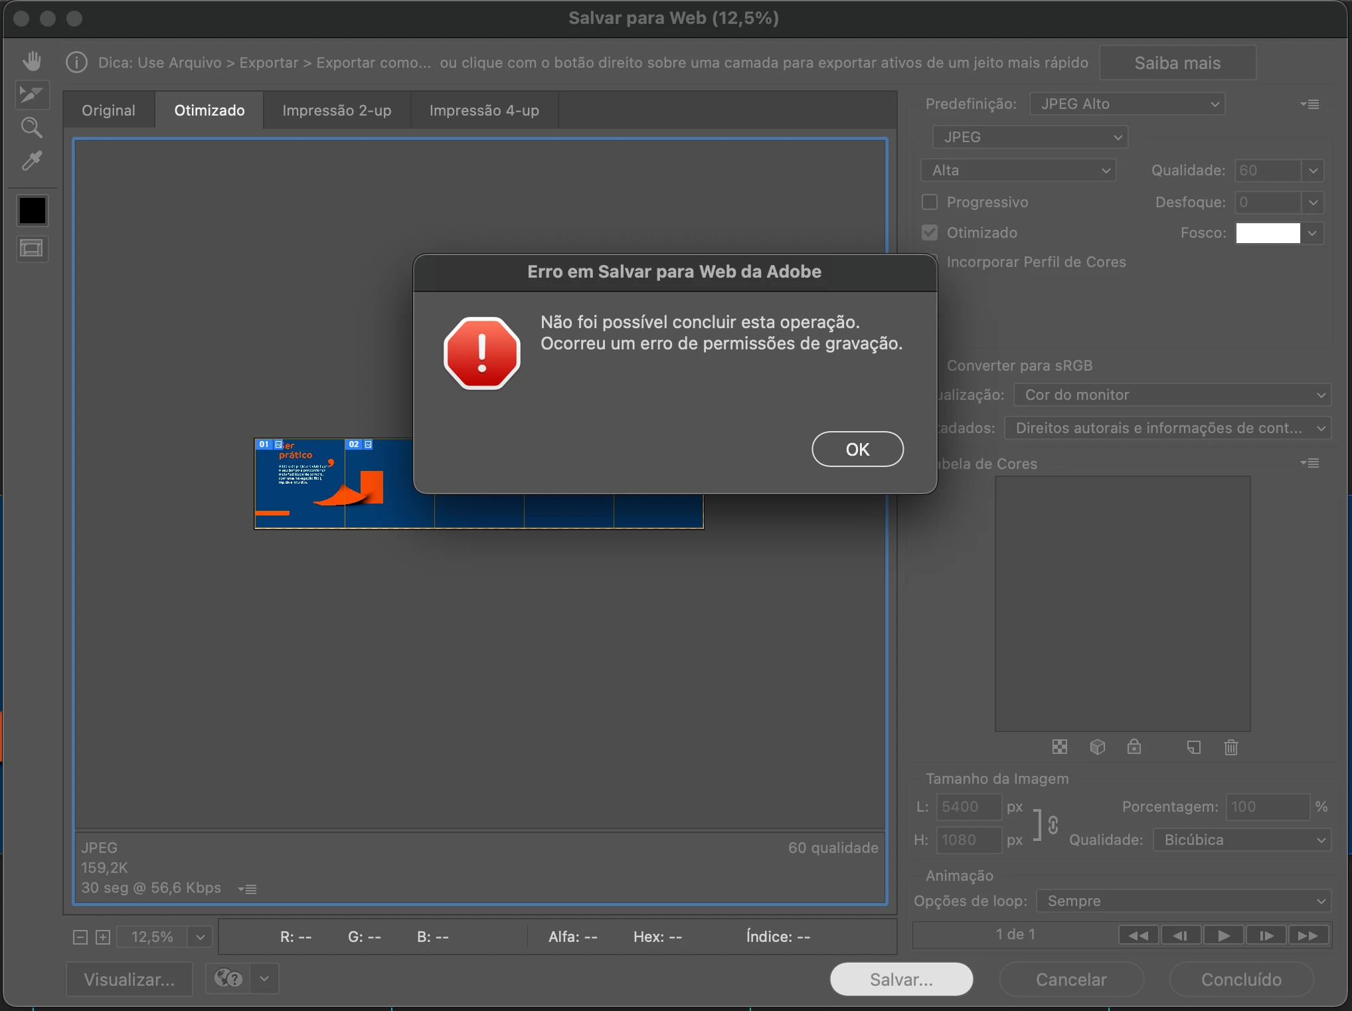The height and width of the screenshot is (1011, 1352).
Task: Expand the Opções de loop Sempre dropdown
Action: (x=1184, y=901)
